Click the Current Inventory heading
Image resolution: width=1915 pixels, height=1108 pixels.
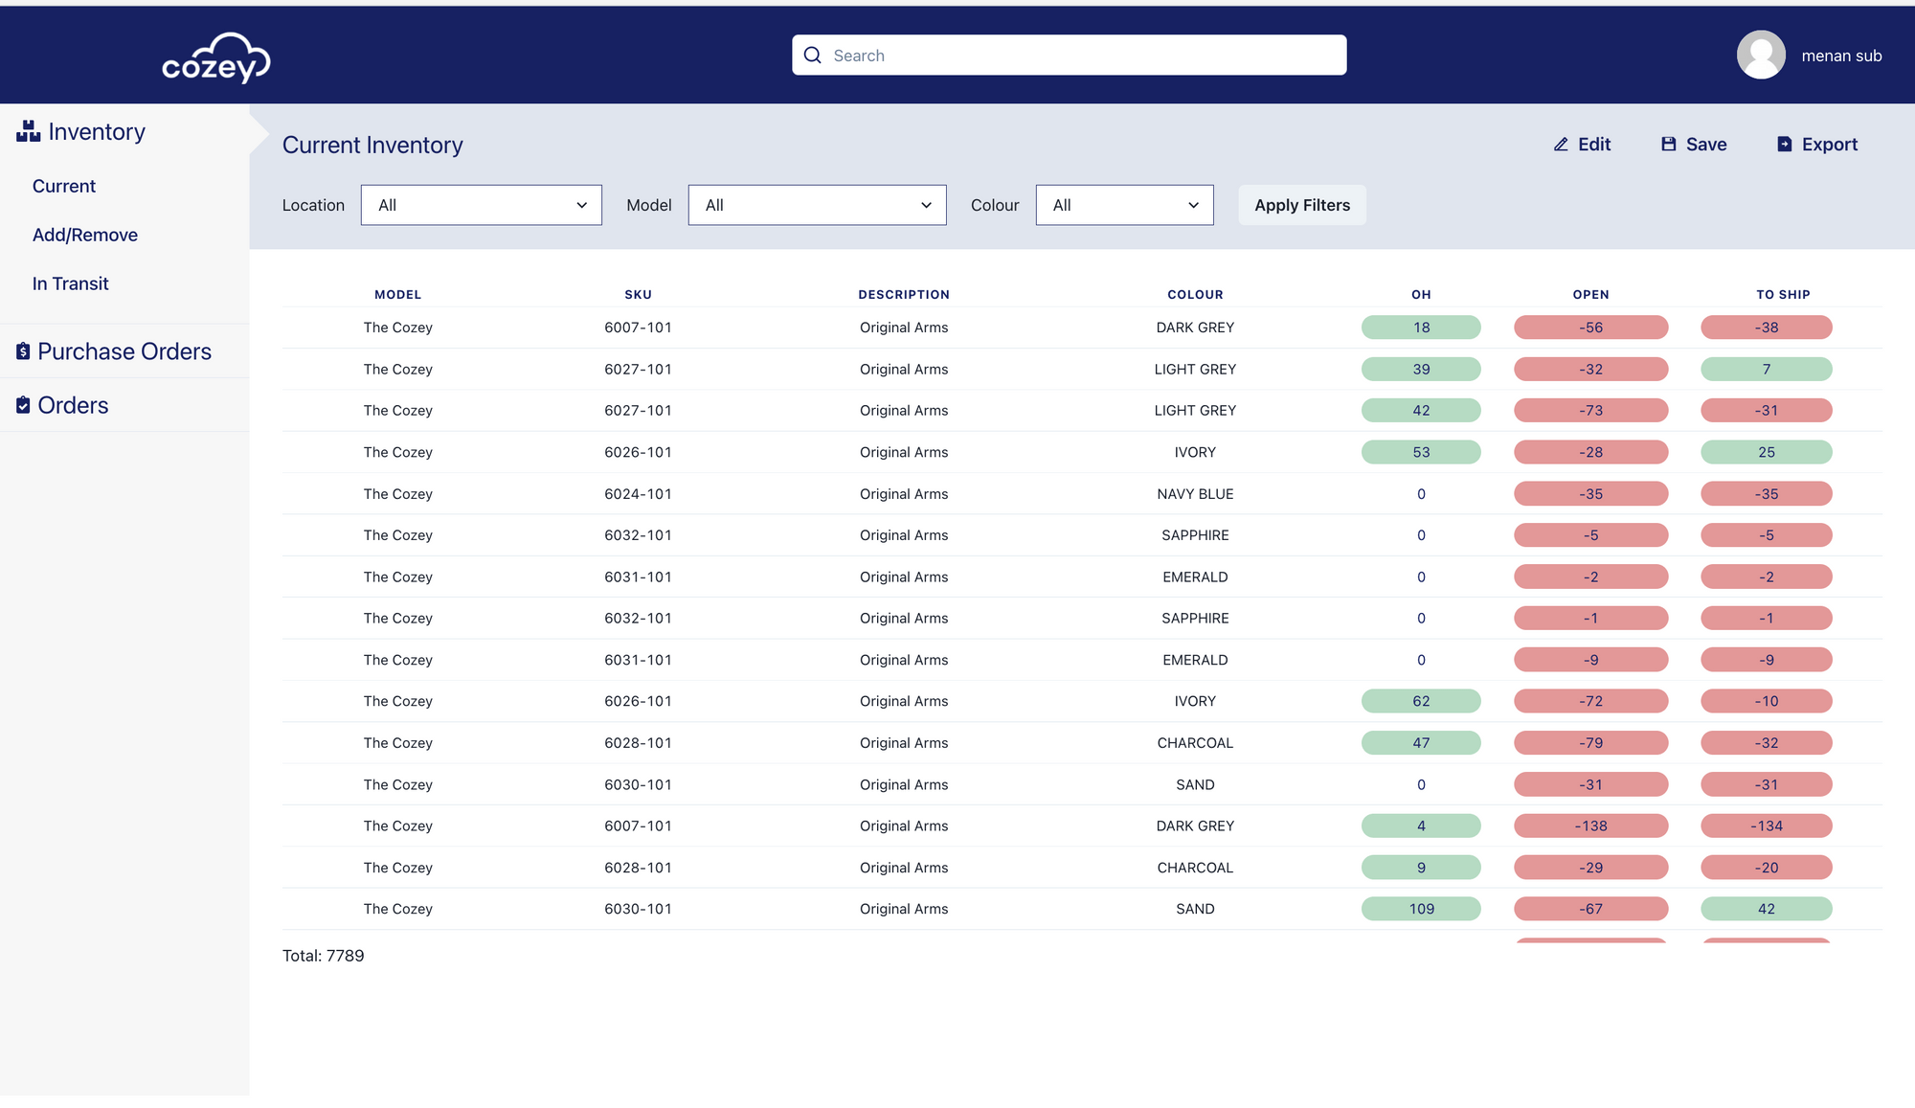pos(372,145)
